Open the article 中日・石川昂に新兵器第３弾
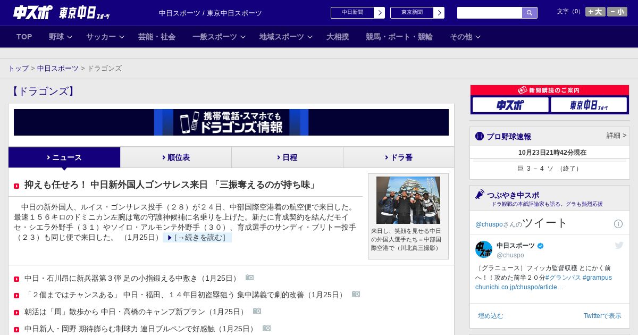Screen dimensions: 638x335 click(132, 278)
